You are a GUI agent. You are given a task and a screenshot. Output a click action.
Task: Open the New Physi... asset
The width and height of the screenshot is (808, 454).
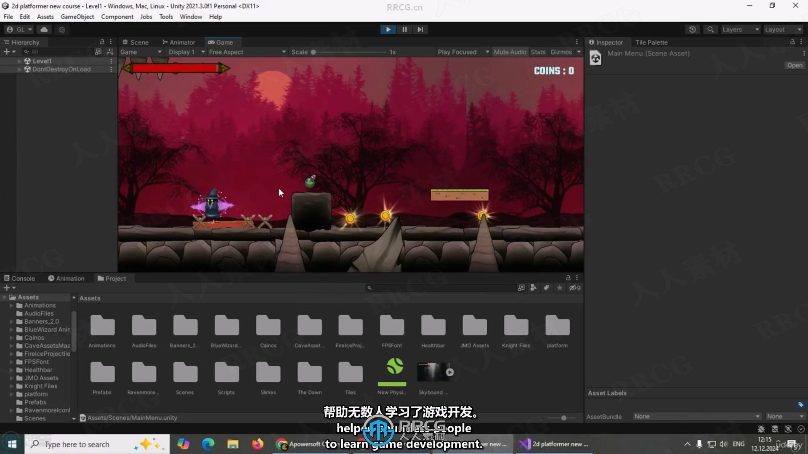[392, 372]
